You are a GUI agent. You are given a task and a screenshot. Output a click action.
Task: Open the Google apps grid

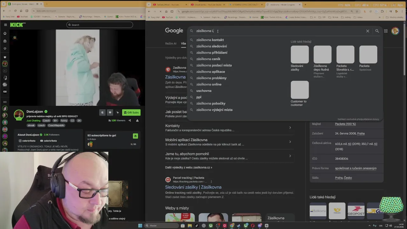pyautogui.click(x=386, y=31)
